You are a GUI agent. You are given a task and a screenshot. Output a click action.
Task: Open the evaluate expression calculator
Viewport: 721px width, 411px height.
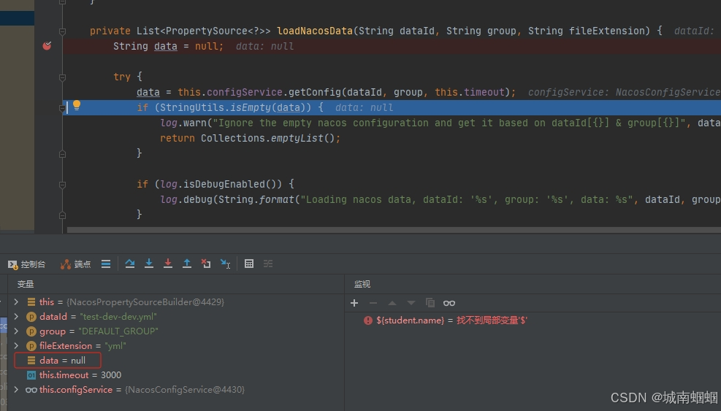coord(249,264)
